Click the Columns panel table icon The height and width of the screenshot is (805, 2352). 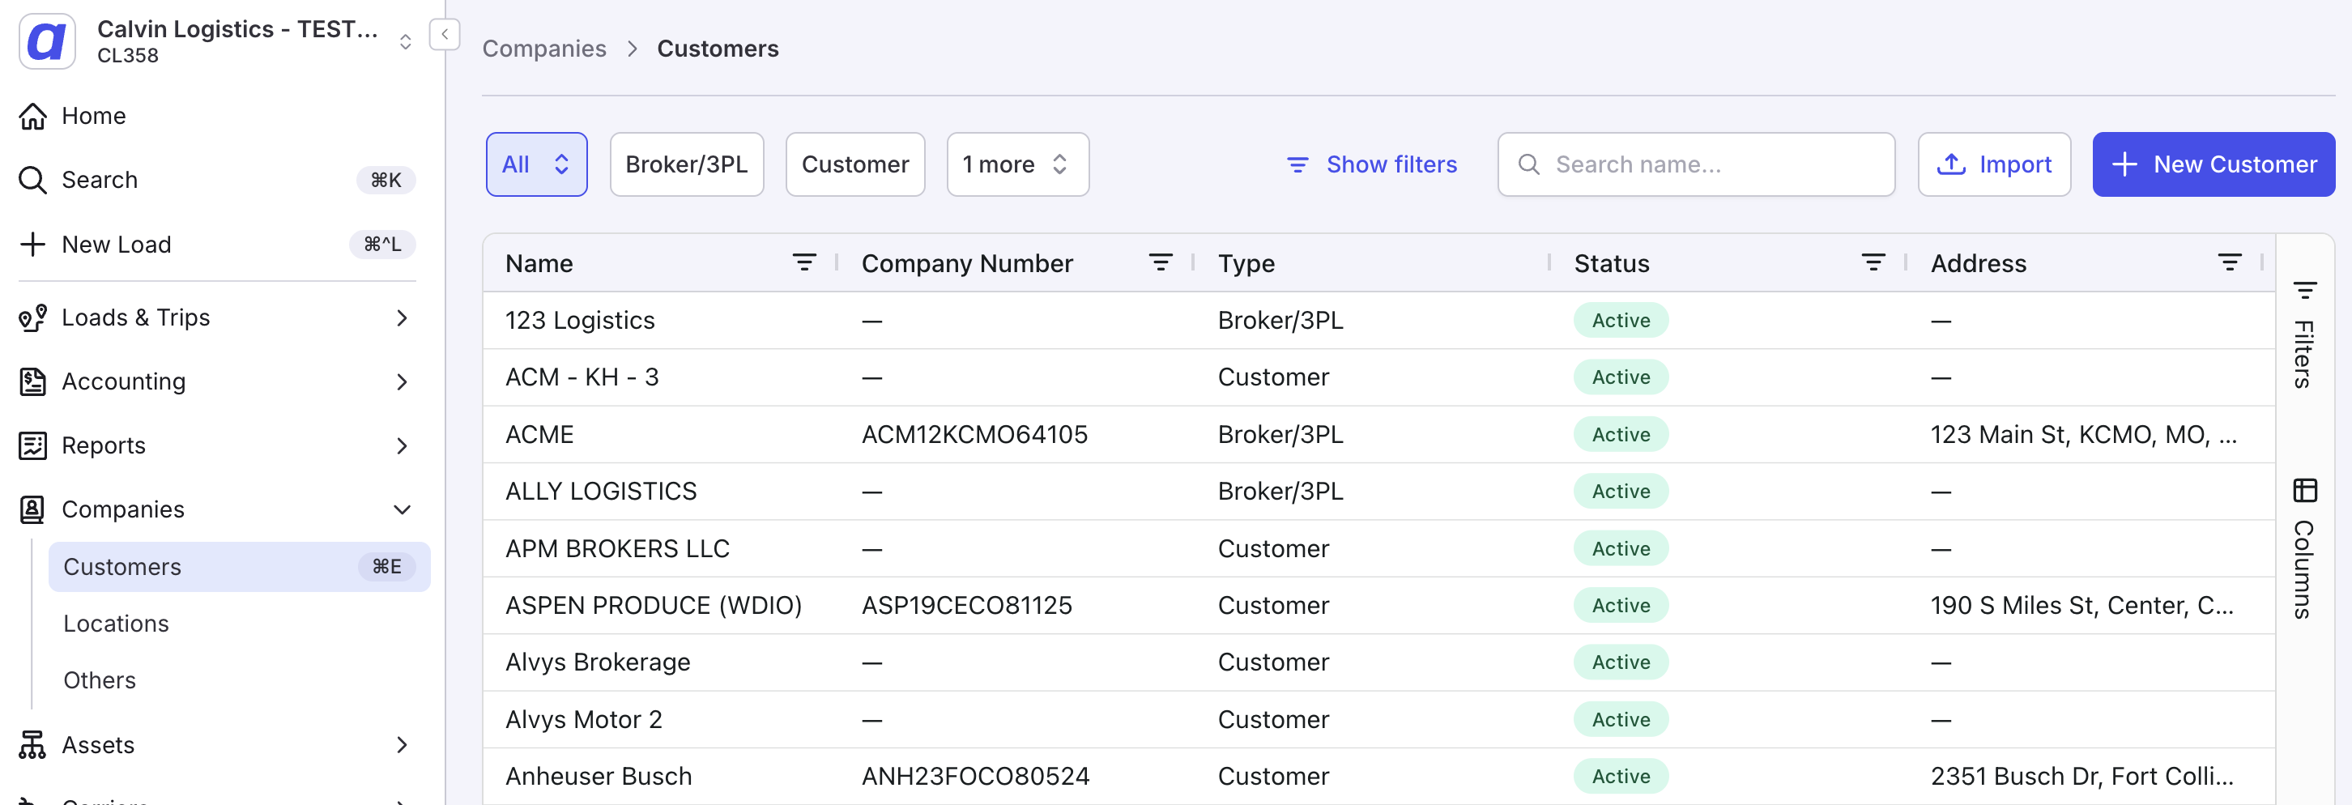tap(2304, 490)
